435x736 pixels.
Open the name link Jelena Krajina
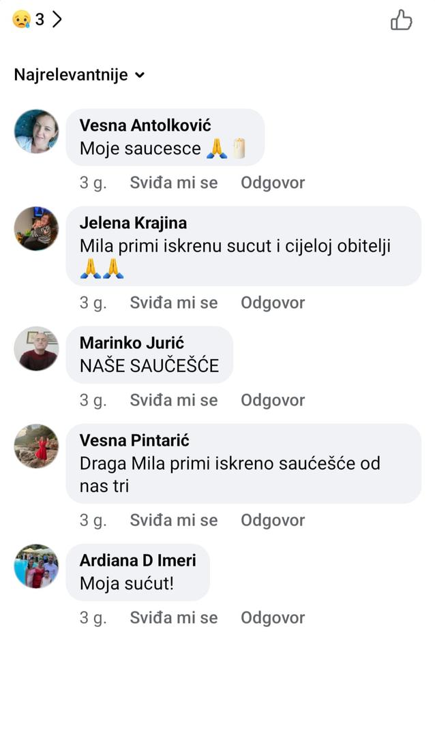[x=133, y=223]
